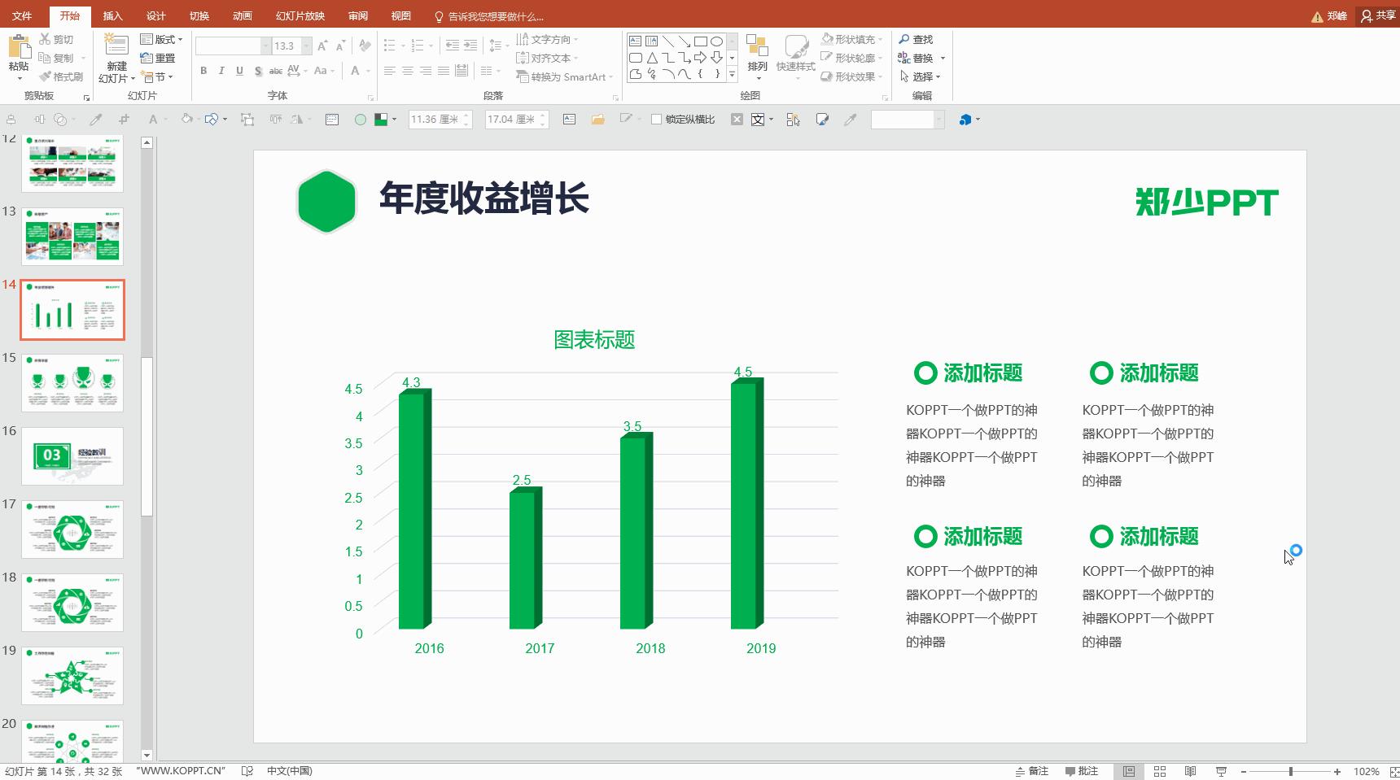This screenshot has width=1400, height=780.
Task: Select slide 16 thumbnail in the panel
Action: [x=72, y=455]
